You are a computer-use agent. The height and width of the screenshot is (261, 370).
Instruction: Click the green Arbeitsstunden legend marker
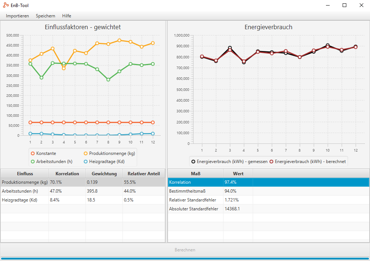[33, 162]
